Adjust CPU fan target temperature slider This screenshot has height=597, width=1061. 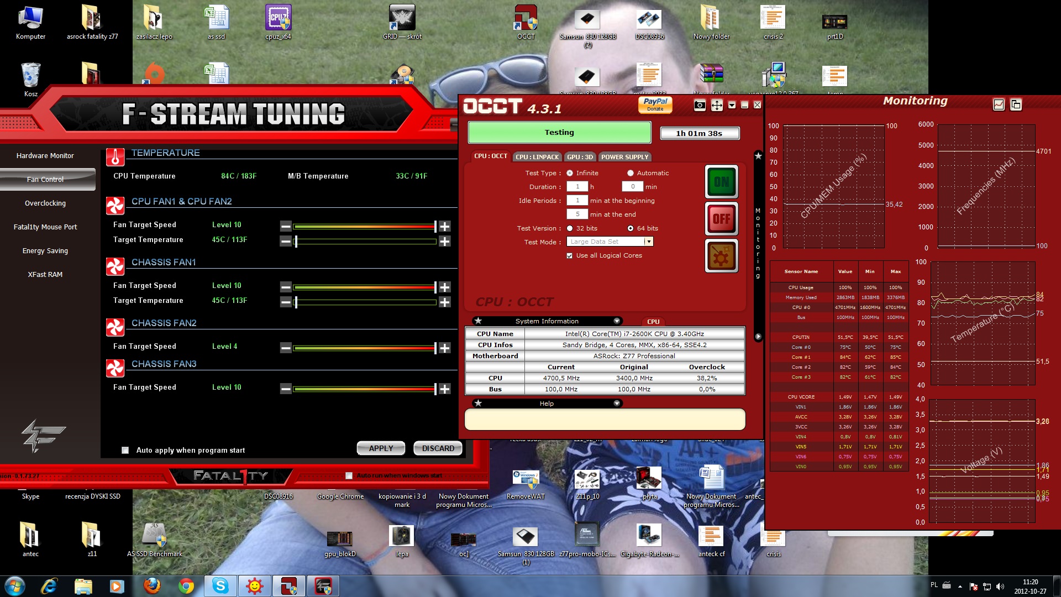pyautogui.click(x=364, y=242)
